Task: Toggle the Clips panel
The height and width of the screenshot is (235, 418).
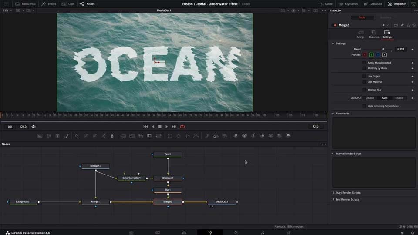Action: point(68,4)
